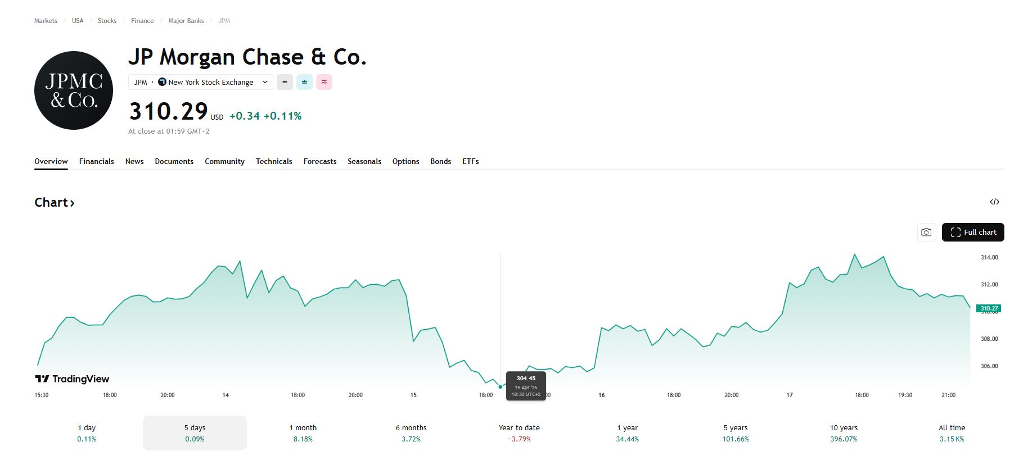Select the All time range
The width and height of the screenshot is (1019, 469).
(952, 433)
